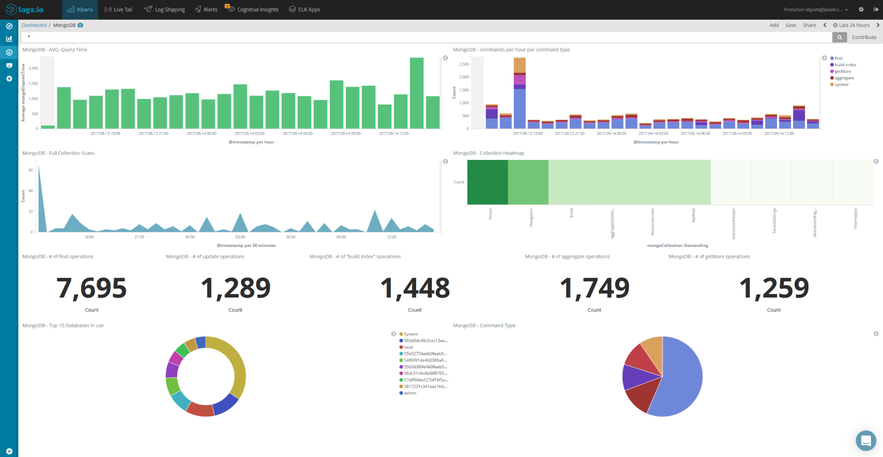The image size is (883, 457).
Task: Click the update legend entry
Action: click(x=840, y=84)
